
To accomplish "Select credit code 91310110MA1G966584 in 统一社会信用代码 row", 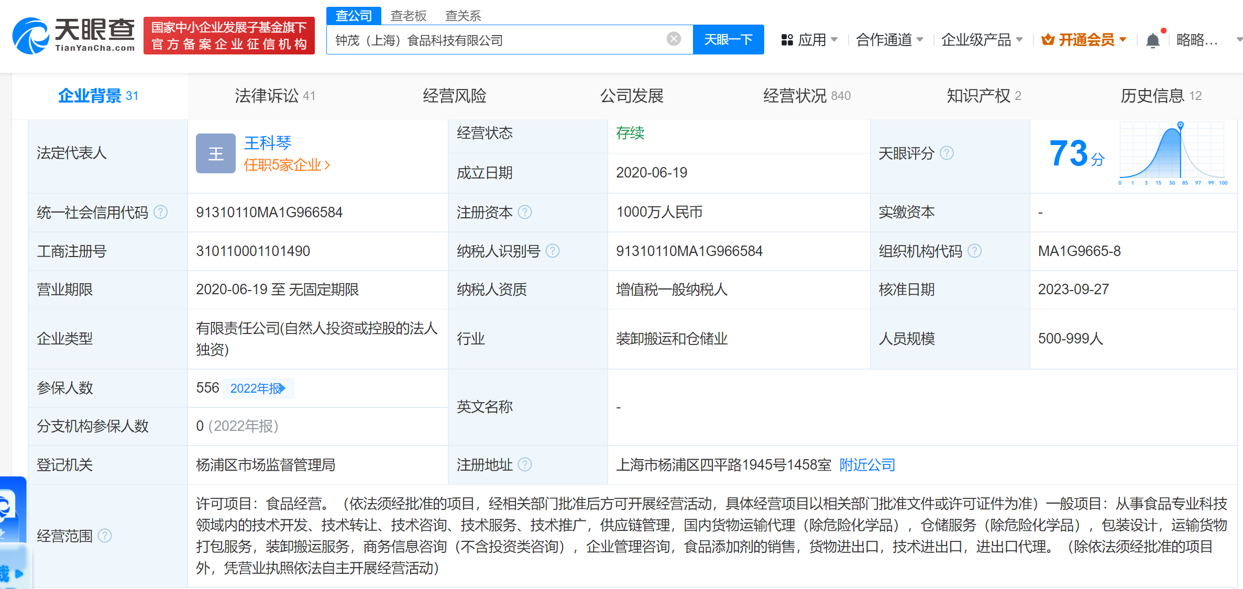I will pyautogui.click(x=269, y=212).
